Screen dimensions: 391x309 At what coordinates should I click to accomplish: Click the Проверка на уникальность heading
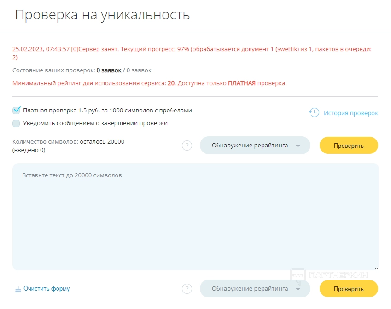[103, 15]
